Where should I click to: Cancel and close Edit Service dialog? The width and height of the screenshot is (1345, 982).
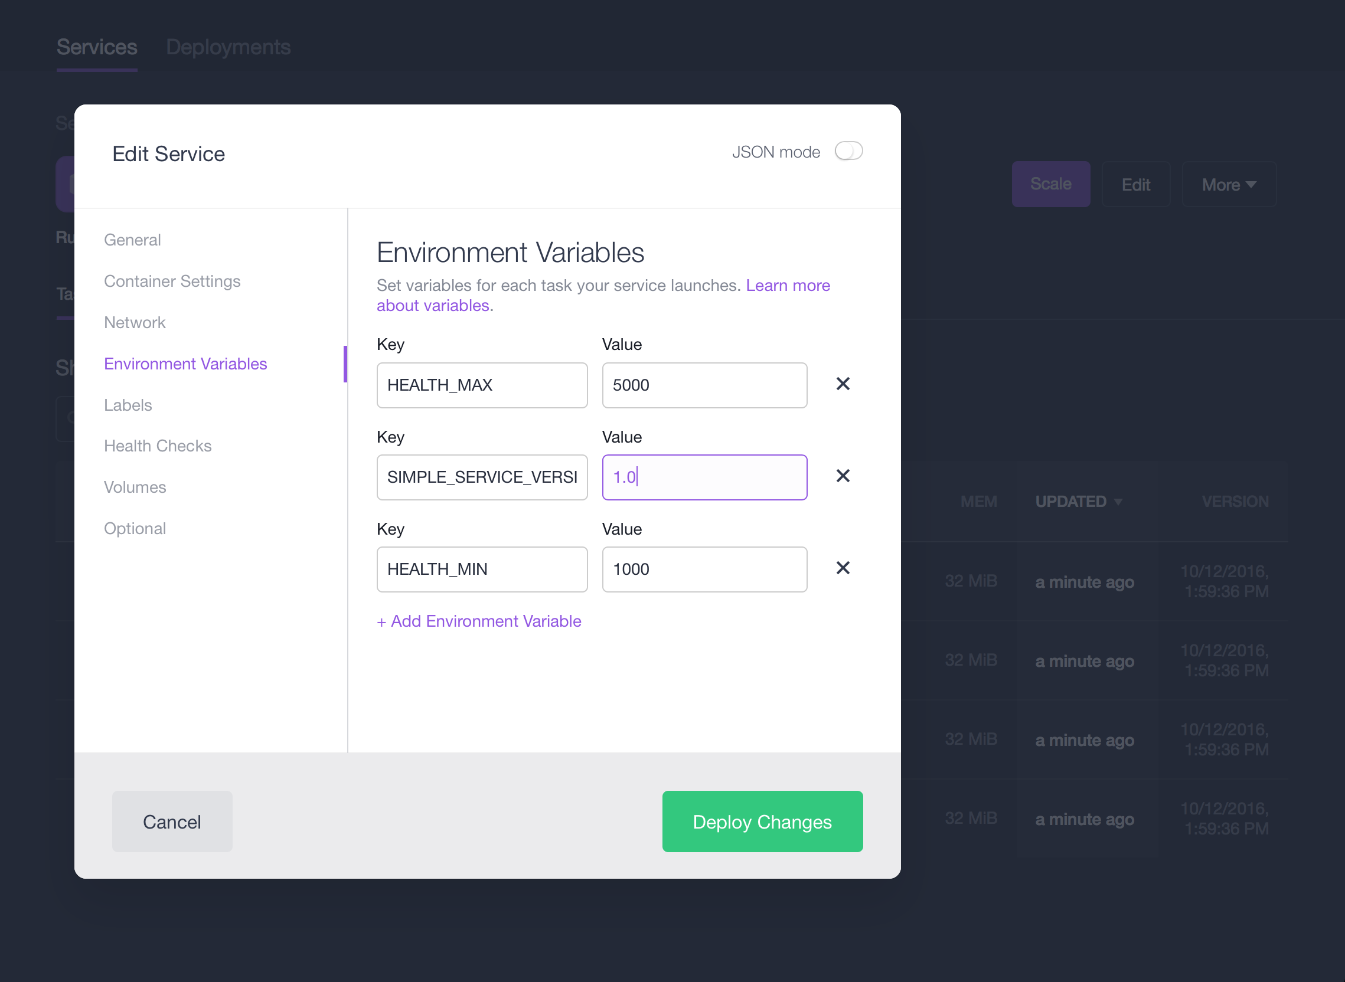point(171,821)
